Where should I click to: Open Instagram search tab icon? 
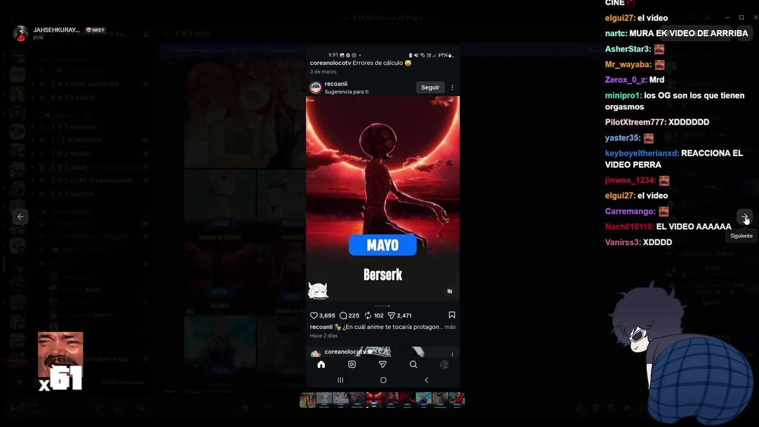[413, 364]
